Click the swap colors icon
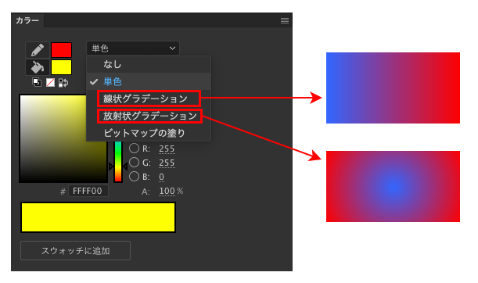Viewport: 478px width, 283px height. (63, 83)
